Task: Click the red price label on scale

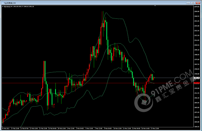Action: 197,83
